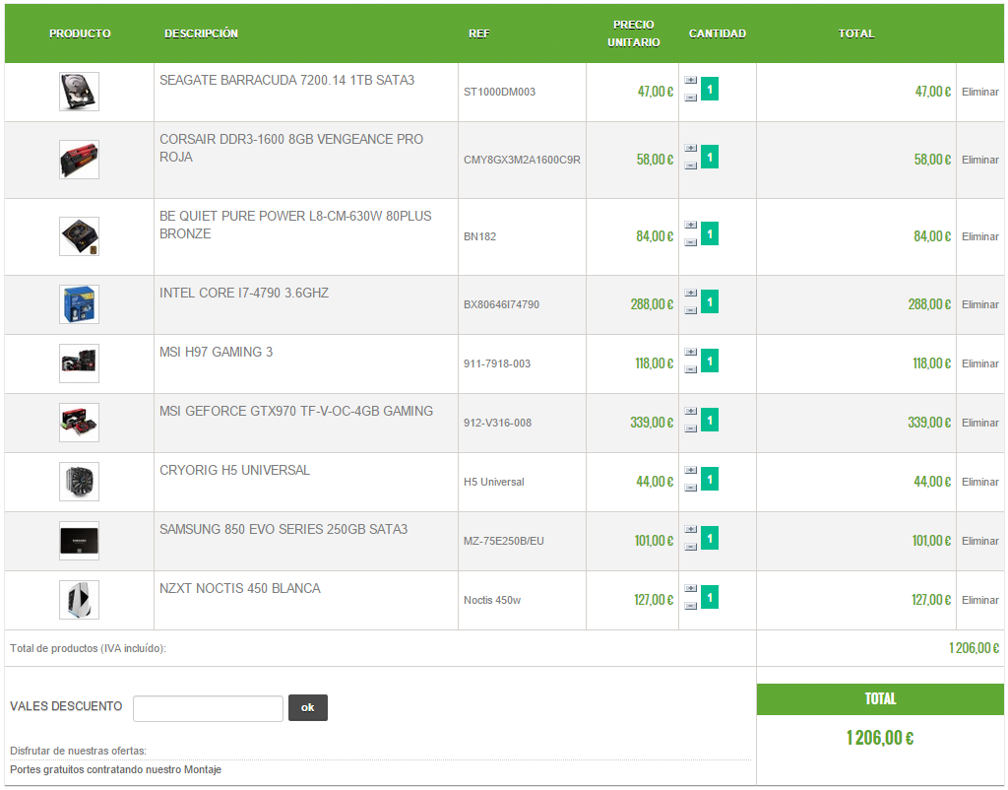Open the NZXT Noctis case thumbnail
Image resolution: width=1008 pixels, height=790 pixels.
click(x=79, y=600)
